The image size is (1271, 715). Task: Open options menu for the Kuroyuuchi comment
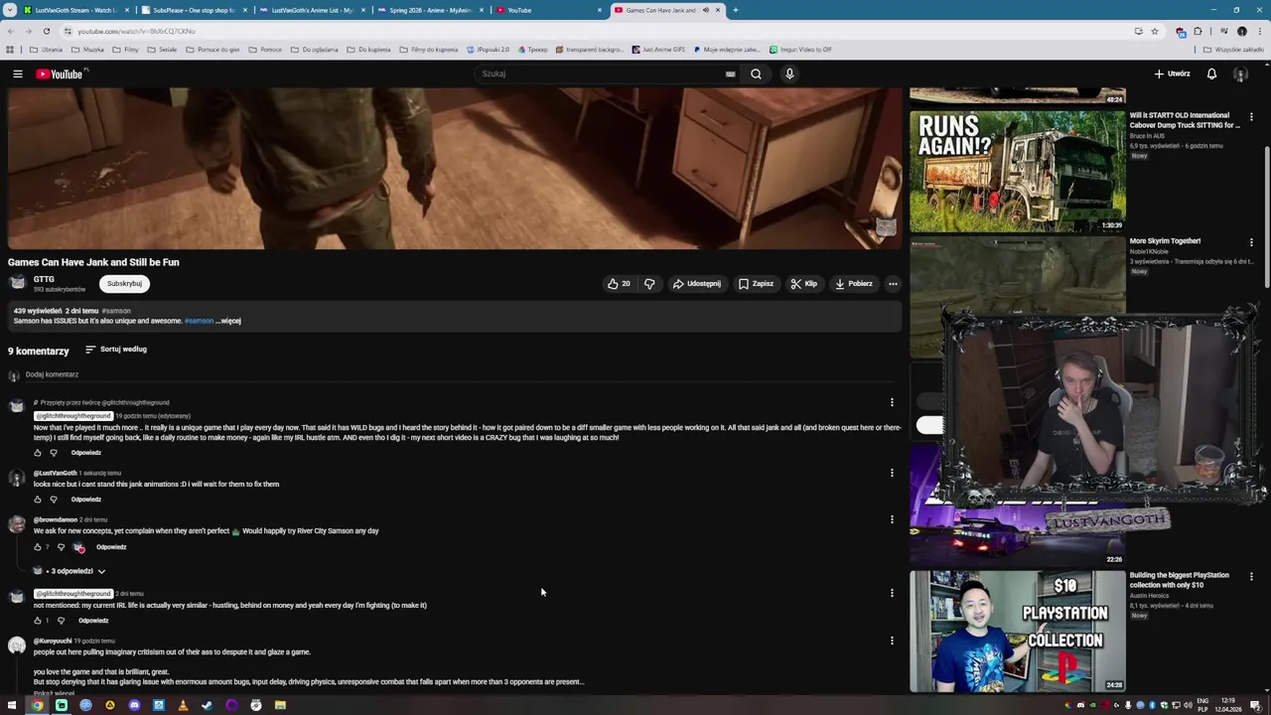892,641
